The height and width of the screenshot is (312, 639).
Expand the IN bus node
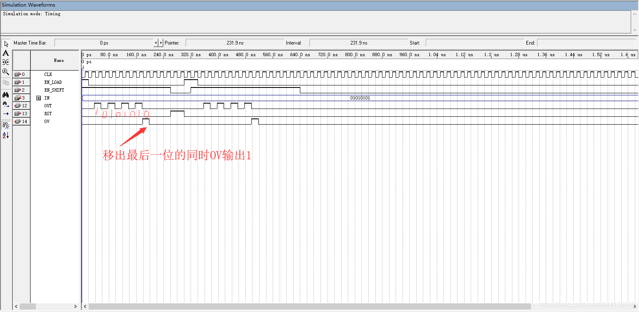click(x=39, y=98)
